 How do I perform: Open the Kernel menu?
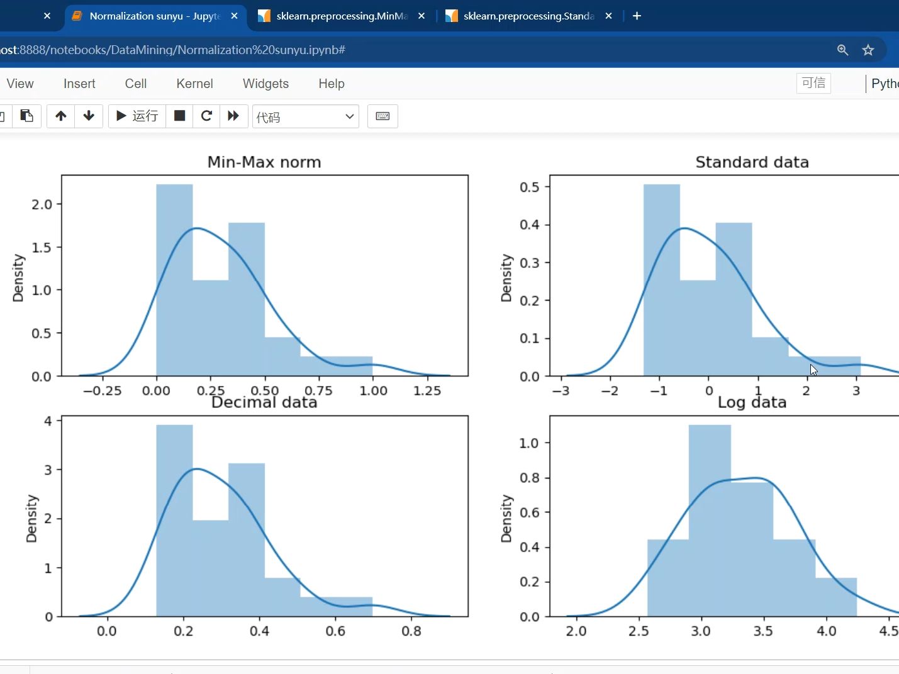194,84
